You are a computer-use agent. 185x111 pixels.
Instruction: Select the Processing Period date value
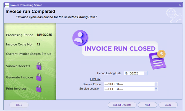point(44,35)
